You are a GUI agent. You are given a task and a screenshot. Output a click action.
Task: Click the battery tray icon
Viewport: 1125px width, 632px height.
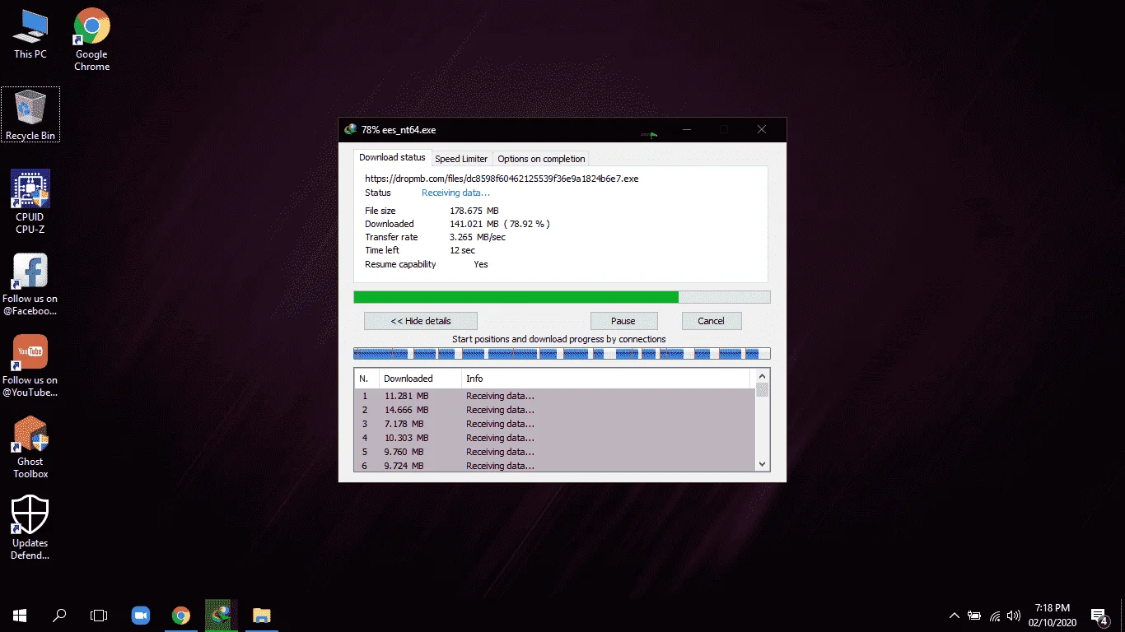pos(974,615)
